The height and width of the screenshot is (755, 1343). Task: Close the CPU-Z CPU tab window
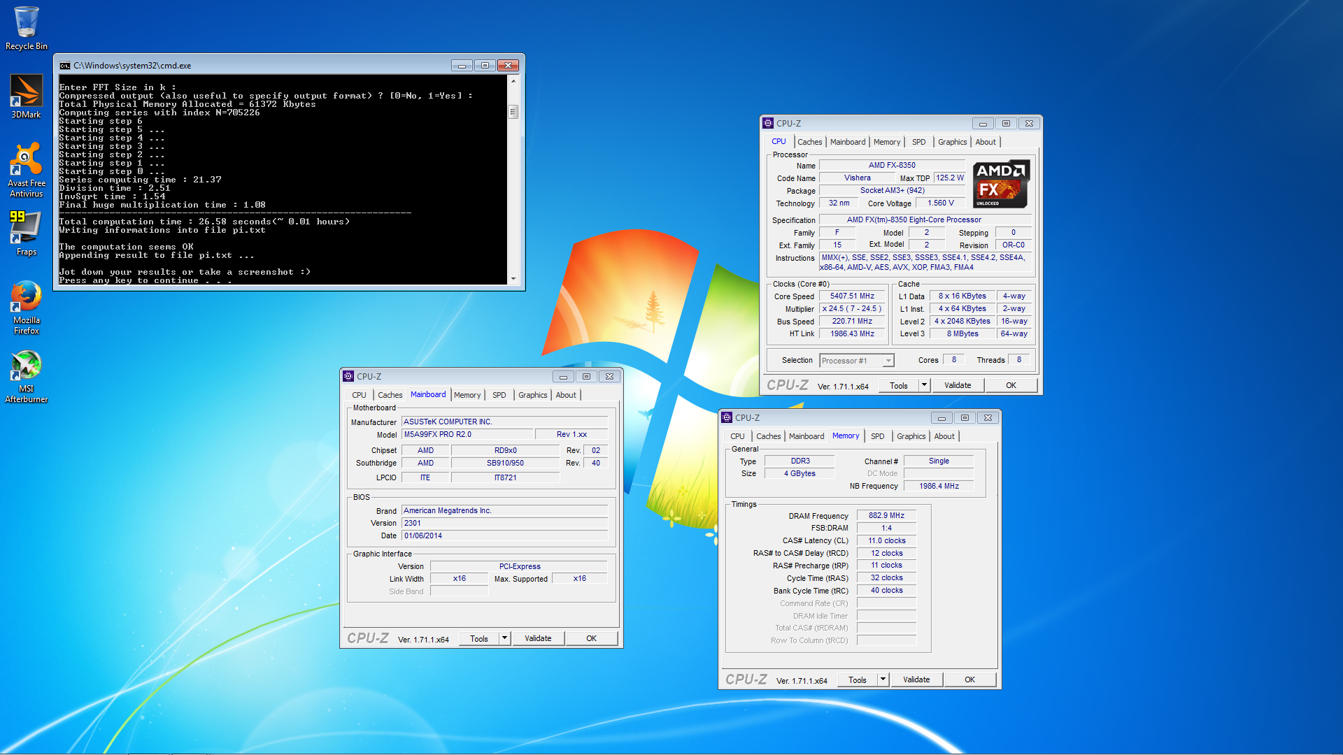click(1029, 123)
